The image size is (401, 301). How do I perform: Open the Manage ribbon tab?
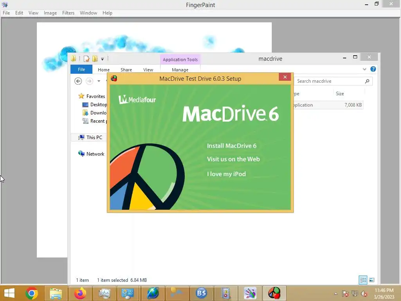[180, 70]
